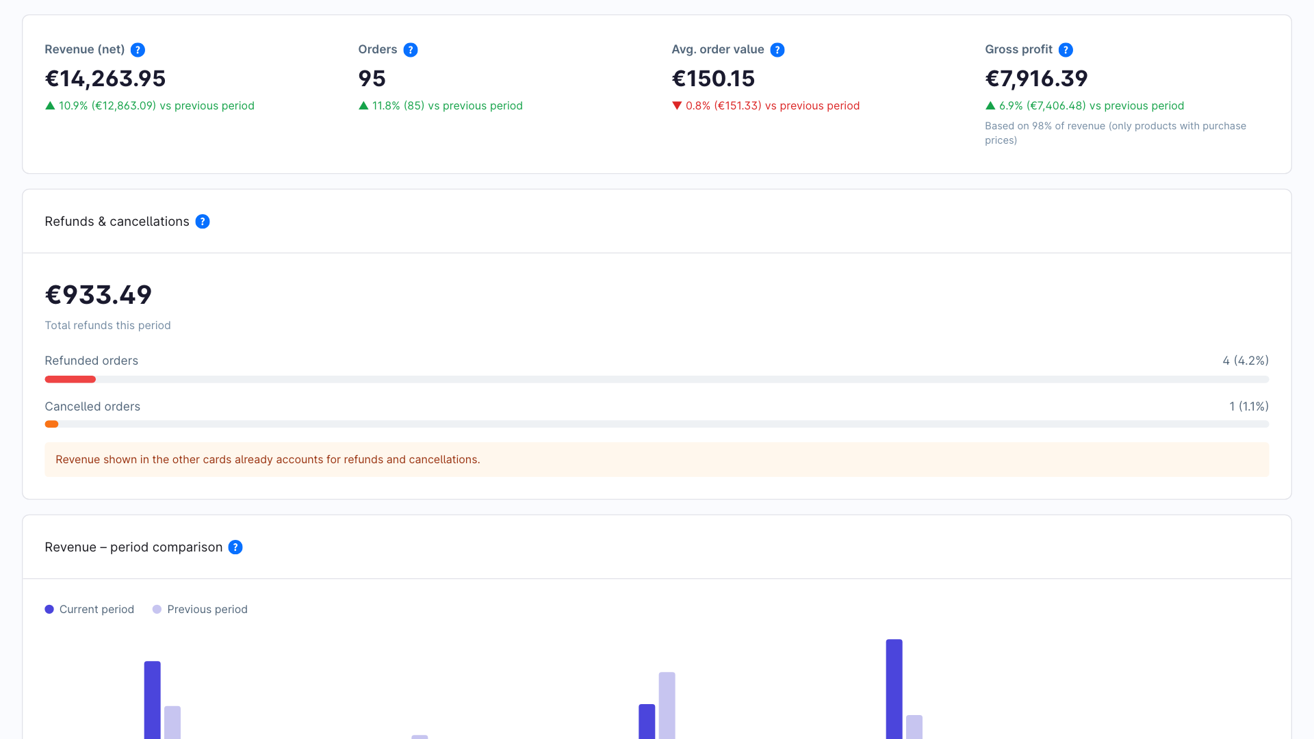Select the 95 orders value
The width and height of the screenshot is (1314, 739).
[372, 79]
